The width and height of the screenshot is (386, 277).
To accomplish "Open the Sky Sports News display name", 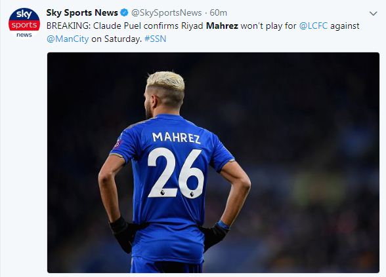I will [x=82, y=13].
